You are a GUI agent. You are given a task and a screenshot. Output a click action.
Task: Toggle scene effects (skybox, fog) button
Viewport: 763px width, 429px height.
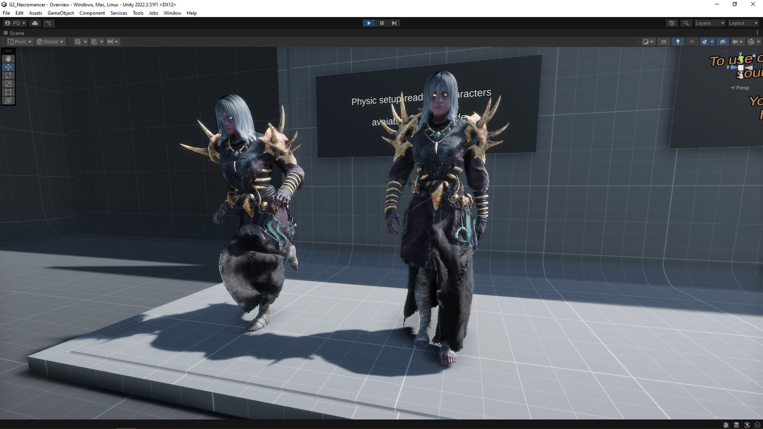704,41
